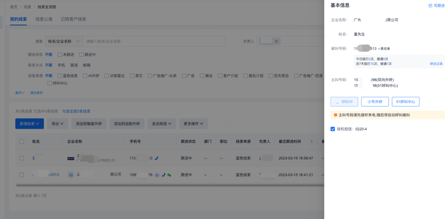Image resolution: width=448 pixels, height=219 pixels.
Task: Click the name or company search input field
Action: click(x=154, y=41)
